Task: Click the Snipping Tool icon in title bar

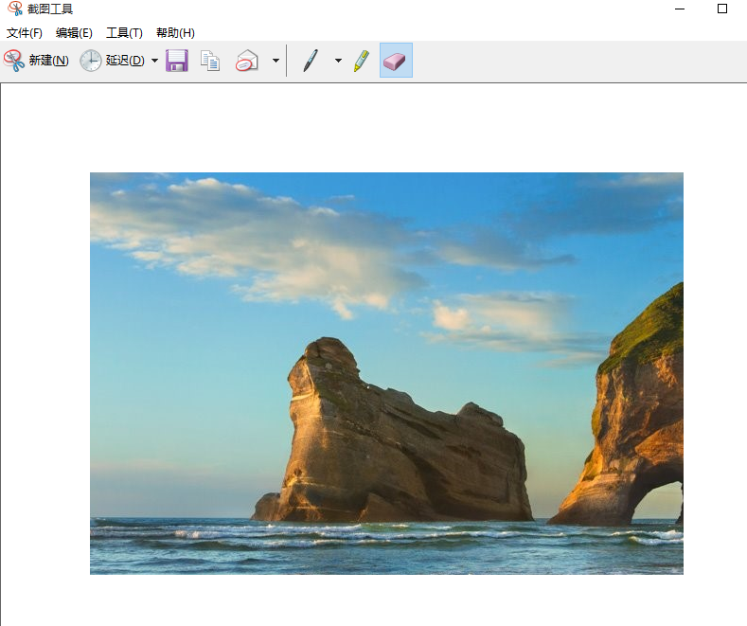Action: pos(13,9)
